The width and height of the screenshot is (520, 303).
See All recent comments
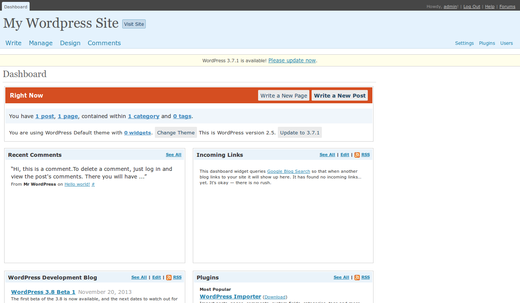coord(173,155)
